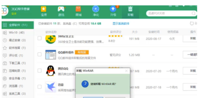Select 安全杀毒 (1) category

coord(18,78)
